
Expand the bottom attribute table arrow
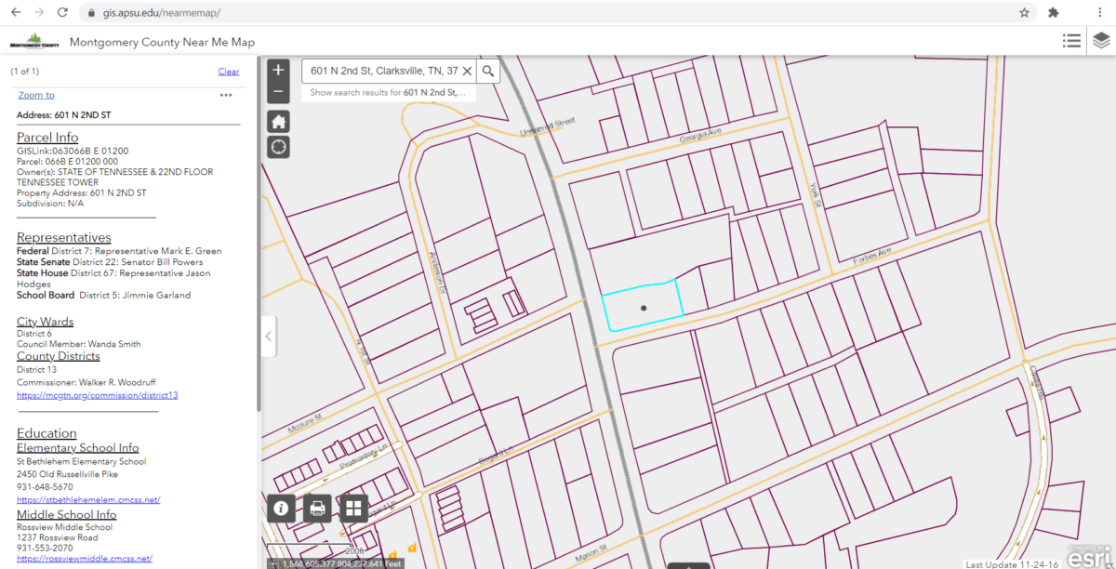point(688,565)
